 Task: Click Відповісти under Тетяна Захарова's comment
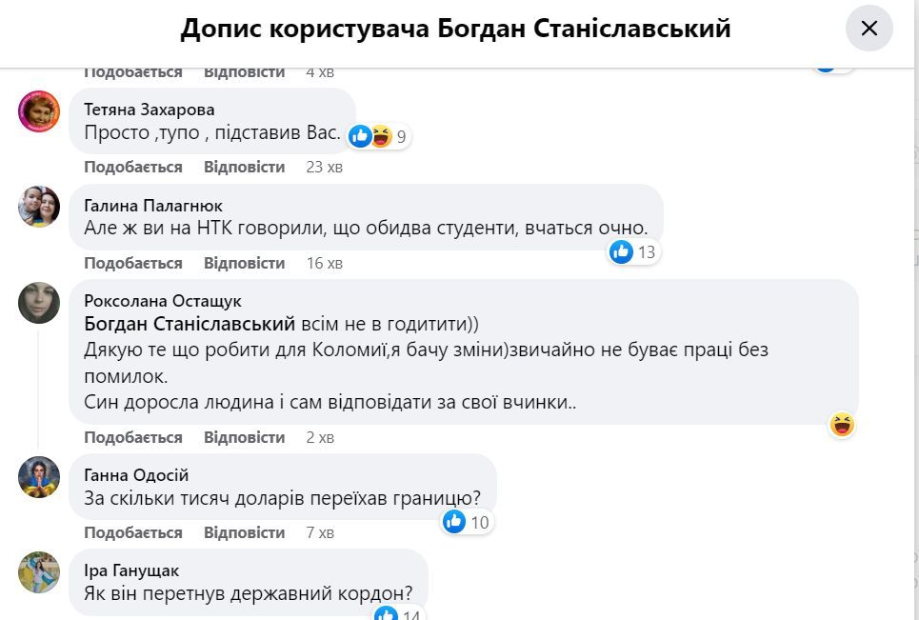[244, 166]
